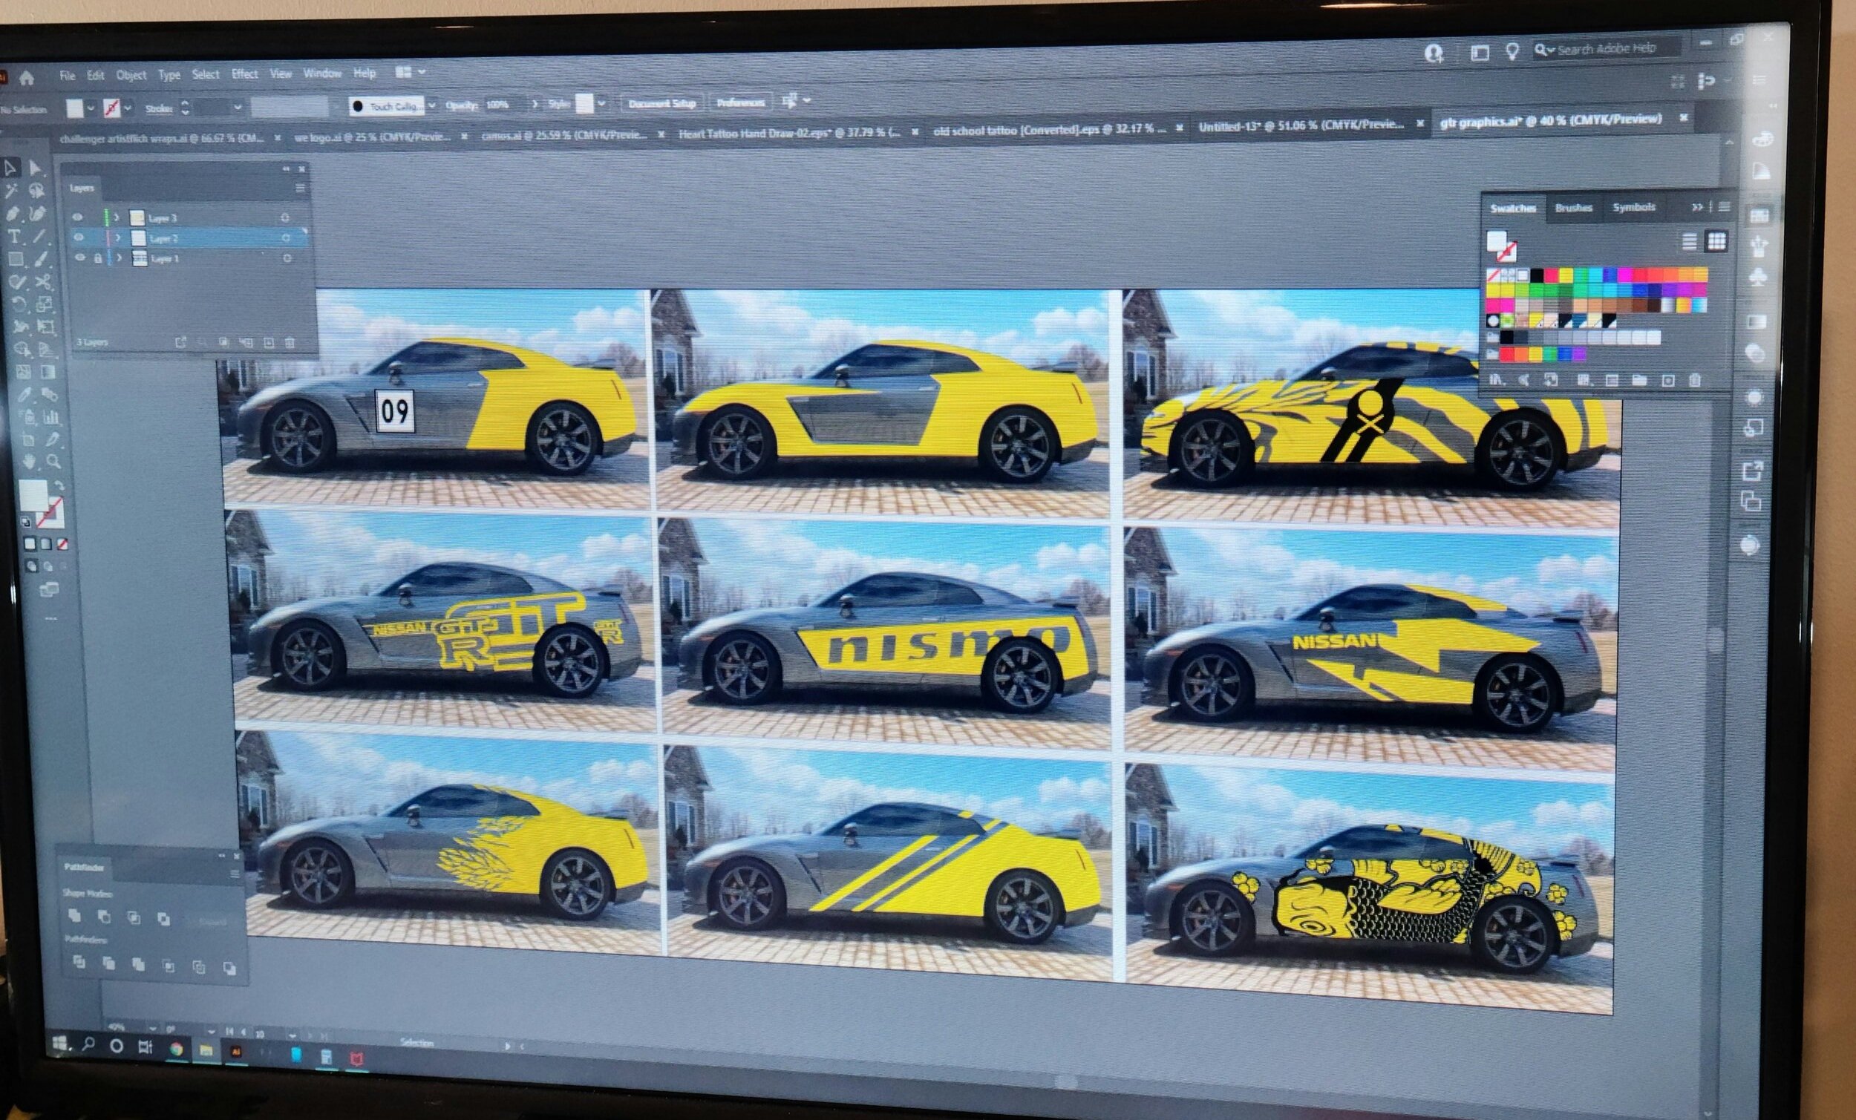Set Color mode below fill and stroke
1856x1120 pixels.
click(x=30, y=543)
